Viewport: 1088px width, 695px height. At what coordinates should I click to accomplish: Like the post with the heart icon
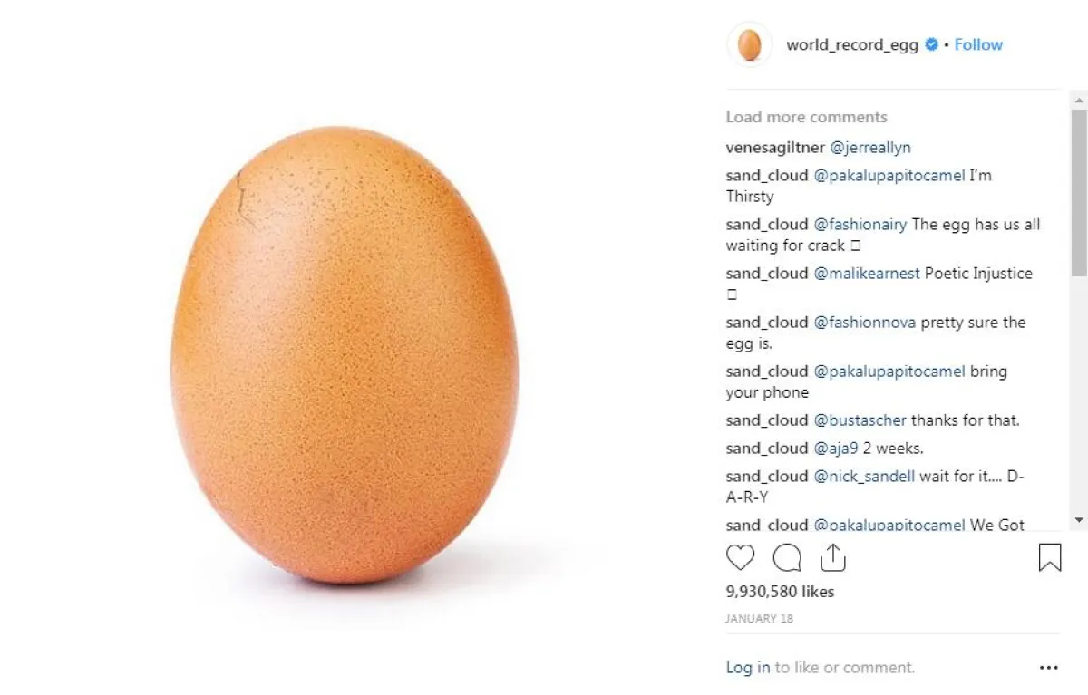tap(740, 557)
